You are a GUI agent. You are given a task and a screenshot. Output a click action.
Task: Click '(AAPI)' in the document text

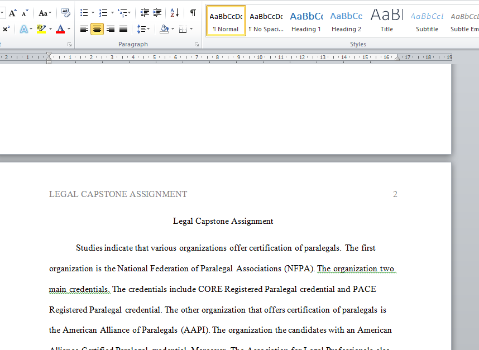[x=195, y=330]
